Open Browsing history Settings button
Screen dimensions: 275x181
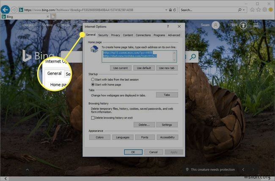(x=167, y=125)
